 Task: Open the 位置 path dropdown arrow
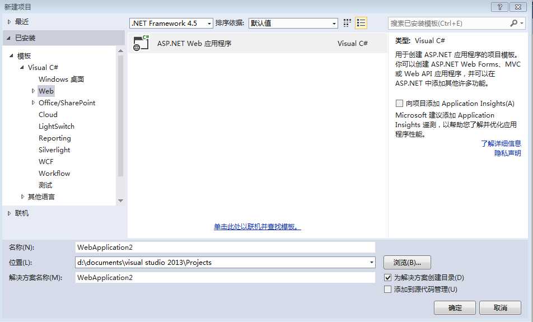[372, 263]
